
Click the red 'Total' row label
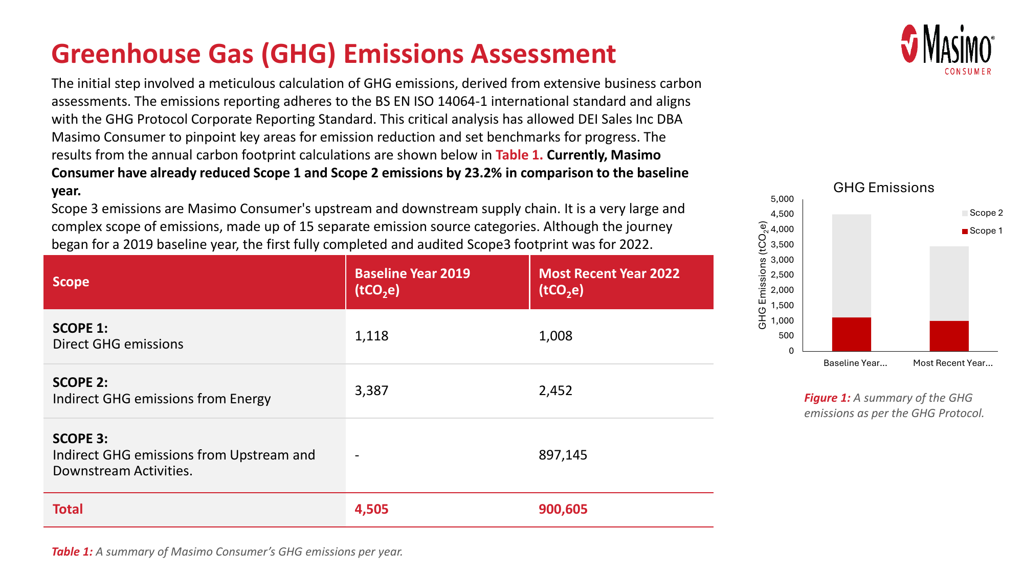pos(68,509)
